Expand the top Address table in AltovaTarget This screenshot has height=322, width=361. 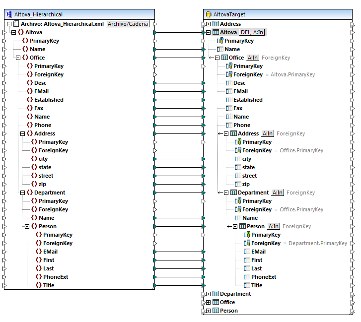(x=209, y=24)
